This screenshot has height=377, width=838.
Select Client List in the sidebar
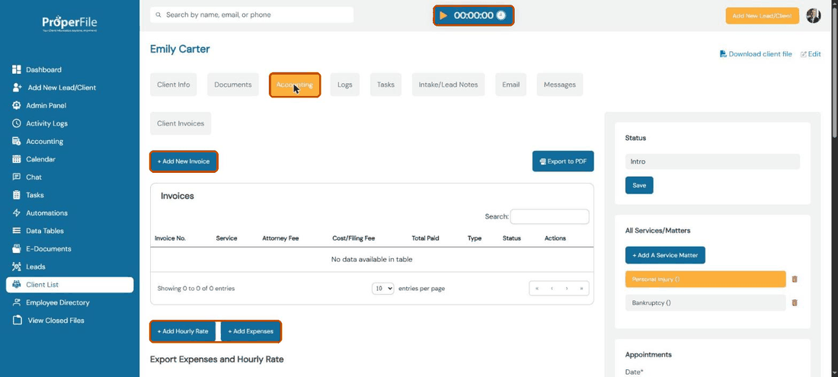pyautogui.click(x=69, y=285)
